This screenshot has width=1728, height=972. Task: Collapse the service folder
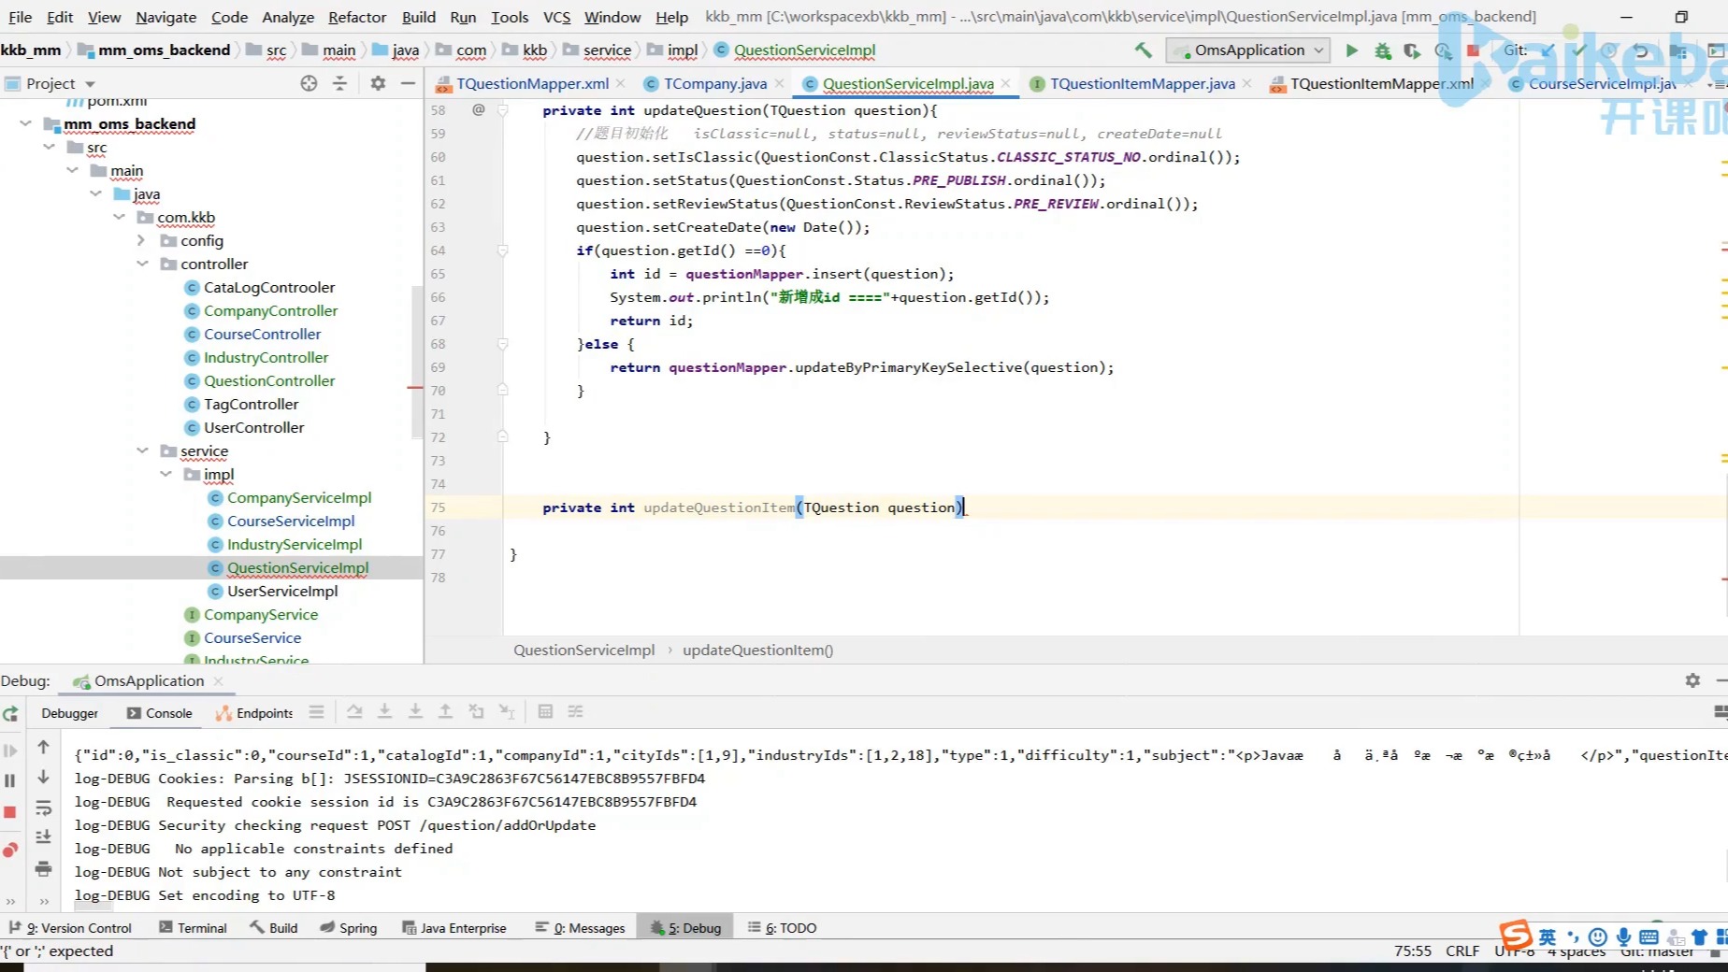(142, 450)
